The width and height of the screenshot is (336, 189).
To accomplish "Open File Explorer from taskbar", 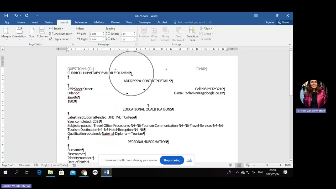I will coord(50,172).
